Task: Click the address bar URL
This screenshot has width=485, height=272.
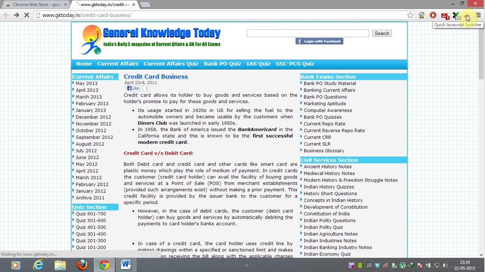Action: point(87,15)
